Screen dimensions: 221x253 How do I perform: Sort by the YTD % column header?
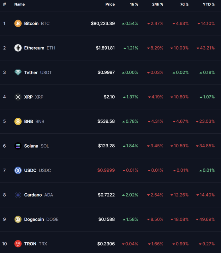pyautogui.click(x=209, y=4)
